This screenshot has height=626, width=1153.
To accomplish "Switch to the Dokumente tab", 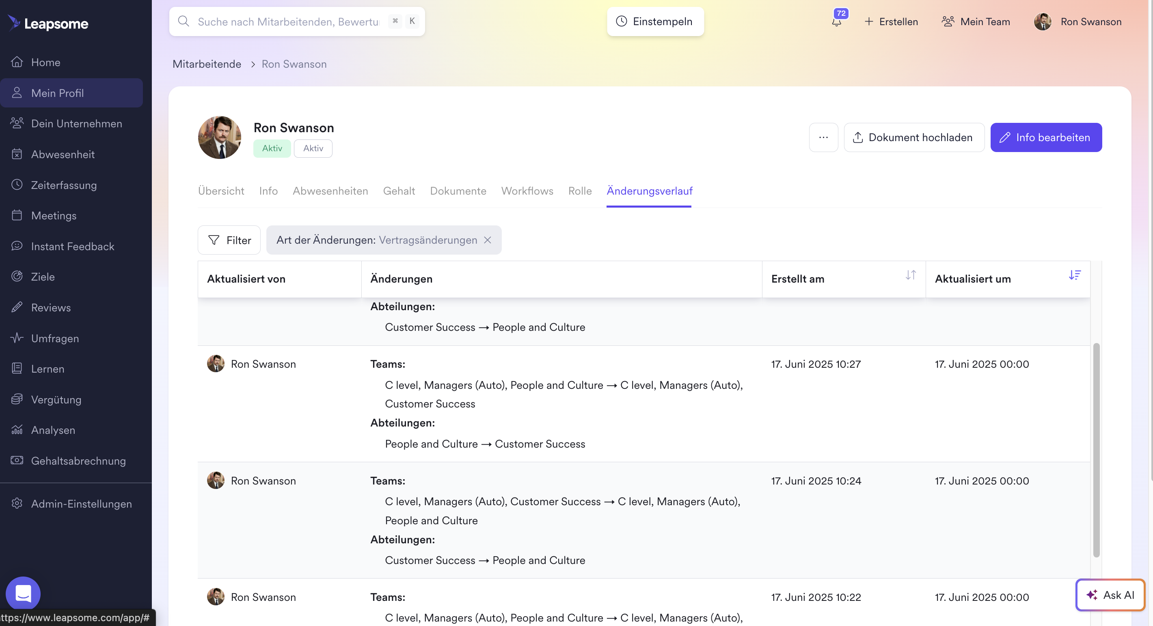I will click(458, 191).
